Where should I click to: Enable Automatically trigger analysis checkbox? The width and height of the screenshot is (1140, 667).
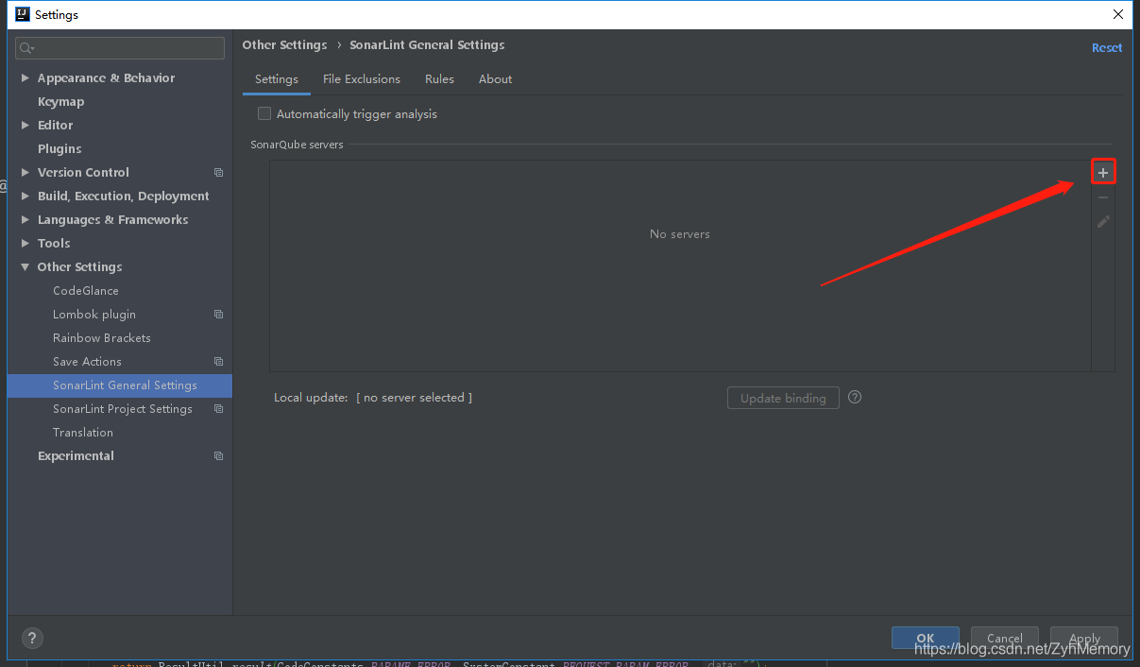264,114
